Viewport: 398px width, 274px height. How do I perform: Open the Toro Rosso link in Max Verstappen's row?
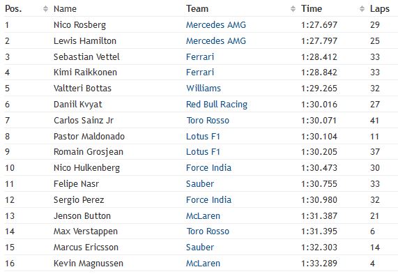point(208,231)
